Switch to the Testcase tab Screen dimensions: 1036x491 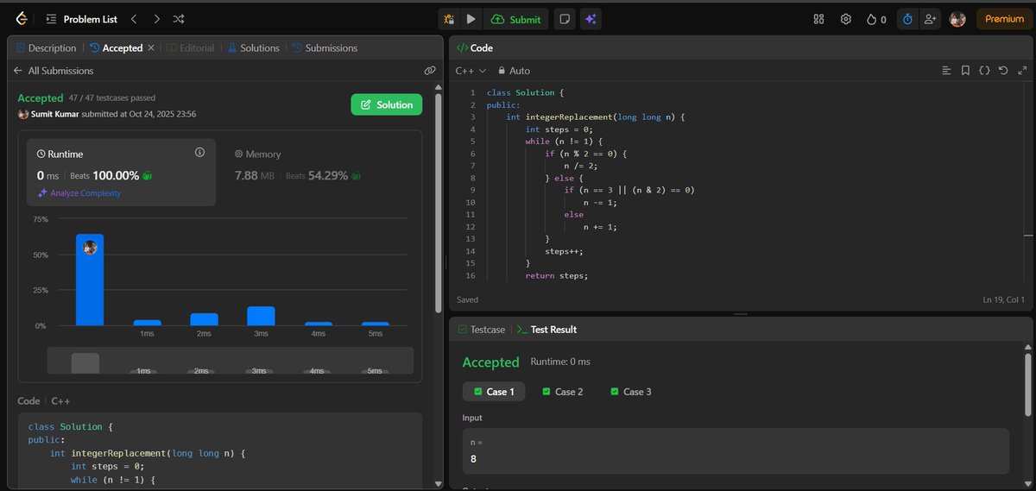(x=482, y=330)
